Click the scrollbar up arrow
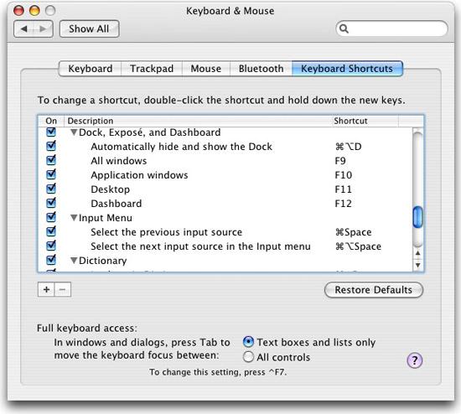Viewport: 461px width, 414px height. (x=417, y=253)
